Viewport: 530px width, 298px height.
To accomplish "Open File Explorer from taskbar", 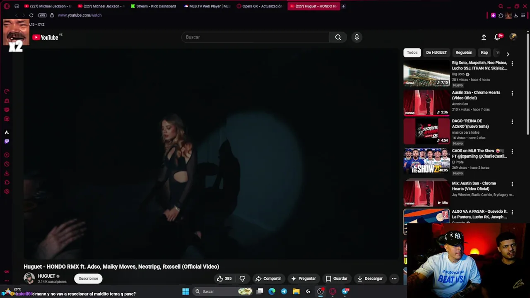I will point(296,291).
